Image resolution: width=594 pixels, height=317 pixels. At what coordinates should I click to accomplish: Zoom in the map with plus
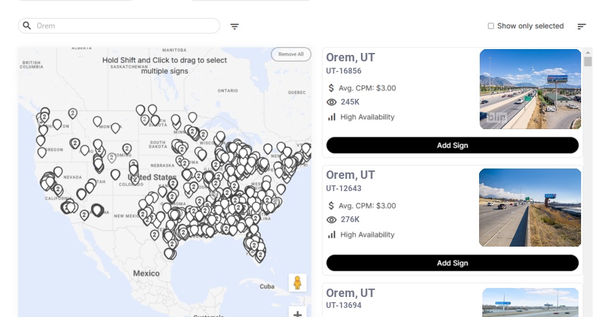coord(298,313)
